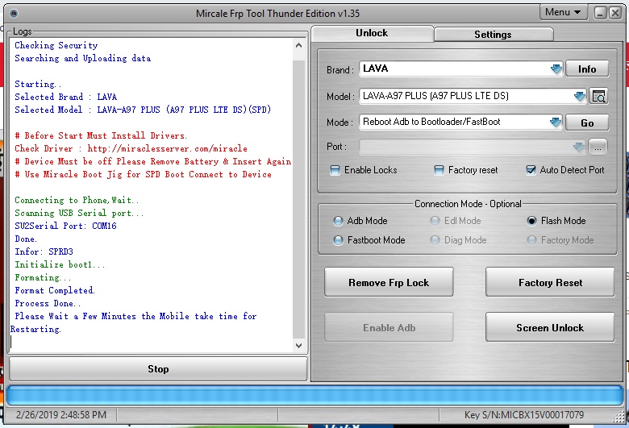
Task: Click the Brand combo box showing LAVA
Action: [461, 69]
